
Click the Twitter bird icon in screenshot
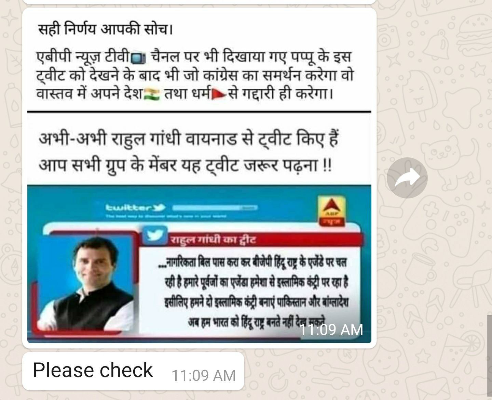[155, 235]
